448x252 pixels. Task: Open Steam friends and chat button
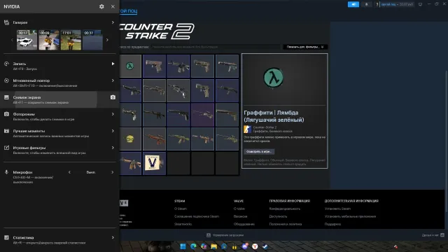433,235
